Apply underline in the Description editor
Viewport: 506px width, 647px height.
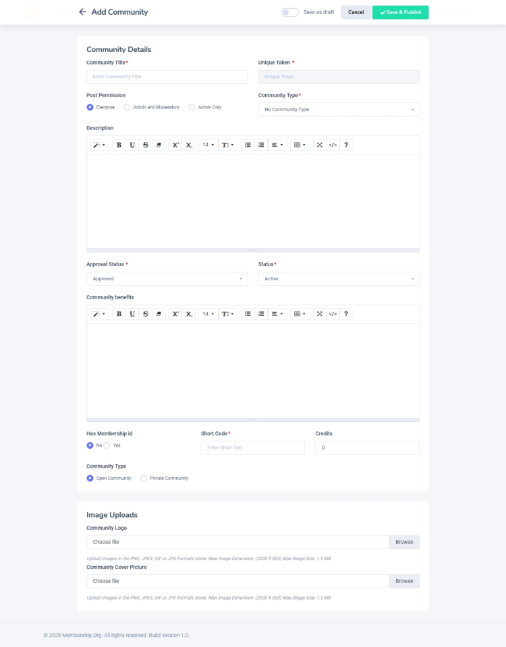tap(132, 145)
